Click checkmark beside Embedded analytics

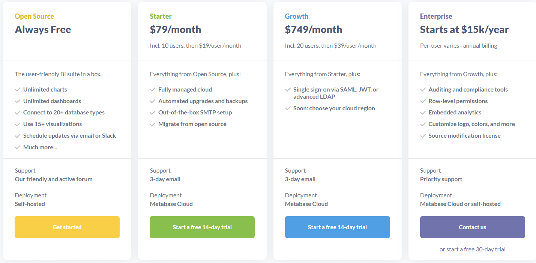423,113
